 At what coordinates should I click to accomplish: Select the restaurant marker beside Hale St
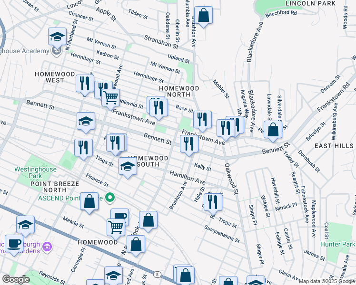pyautogui.click(x=213, y=202)
